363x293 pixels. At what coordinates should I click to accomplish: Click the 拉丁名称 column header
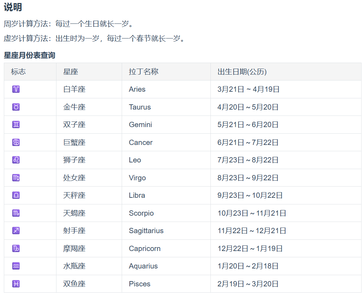[143, 72]
